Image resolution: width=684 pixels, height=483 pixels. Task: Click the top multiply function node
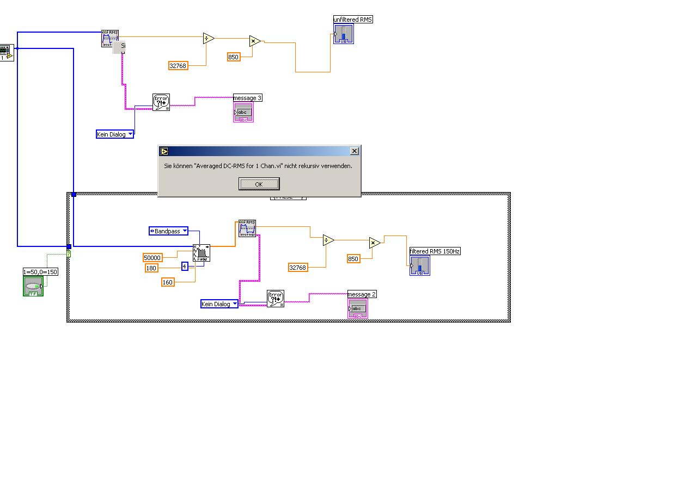[255, 41]
